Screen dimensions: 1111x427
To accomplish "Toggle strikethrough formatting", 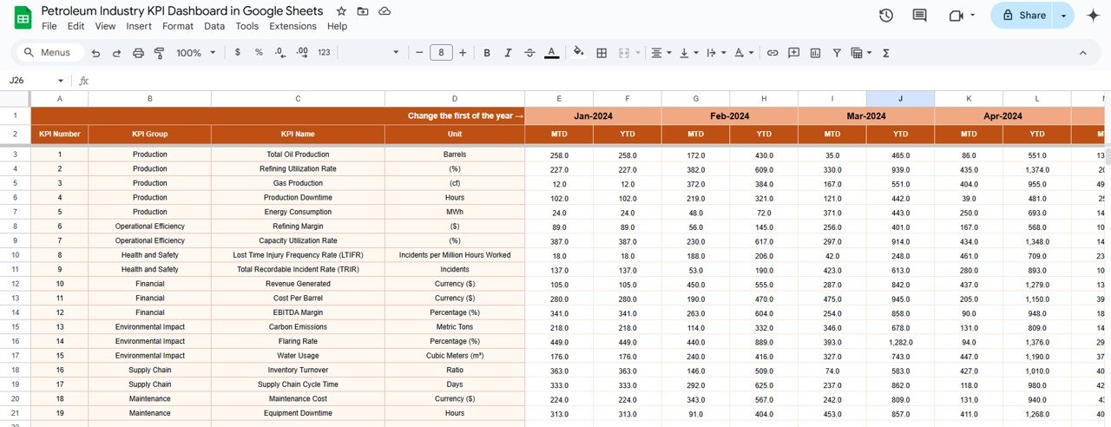I will [x=530, y=53].
